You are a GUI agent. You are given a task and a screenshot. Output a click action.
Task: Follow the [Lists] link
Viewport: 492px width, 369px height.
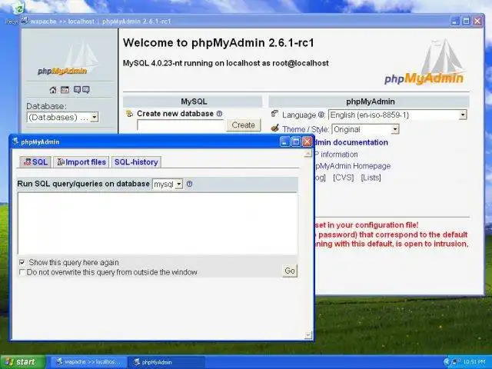pos(371,178)
